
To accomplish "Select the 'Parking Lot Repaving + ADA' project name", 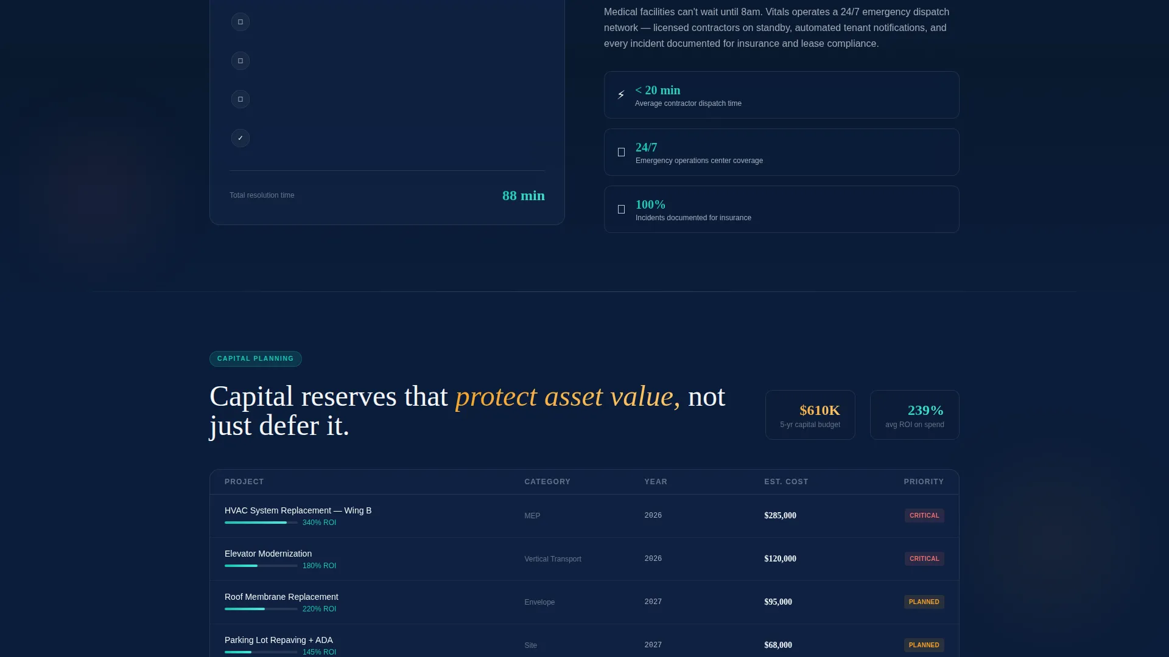I will [x=279, y=640].
